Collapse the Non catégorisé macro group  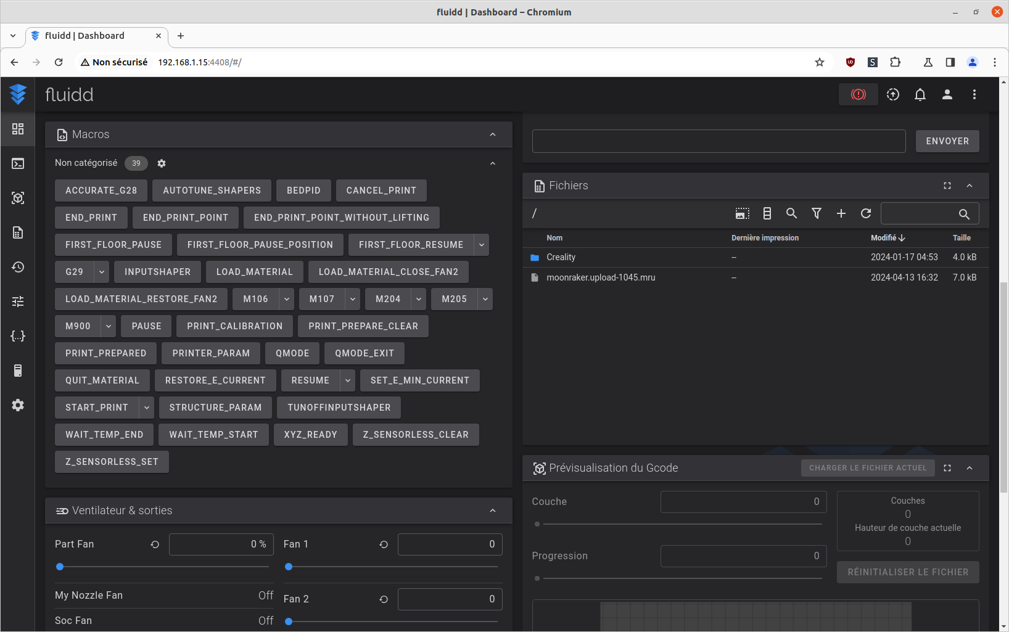[493, 163]
